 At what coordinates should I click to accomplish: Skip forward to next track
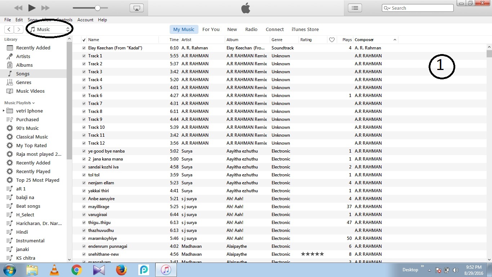(45, 8)
